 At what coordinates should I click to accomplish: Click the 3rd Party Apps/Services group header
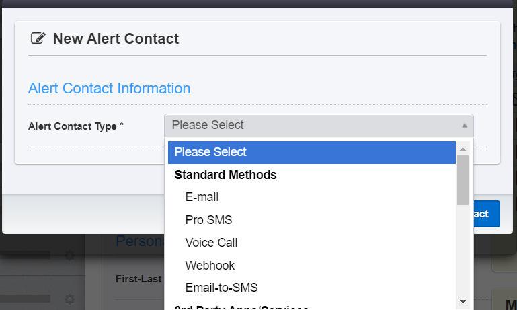pyautogui.click(x=241, y=307)
